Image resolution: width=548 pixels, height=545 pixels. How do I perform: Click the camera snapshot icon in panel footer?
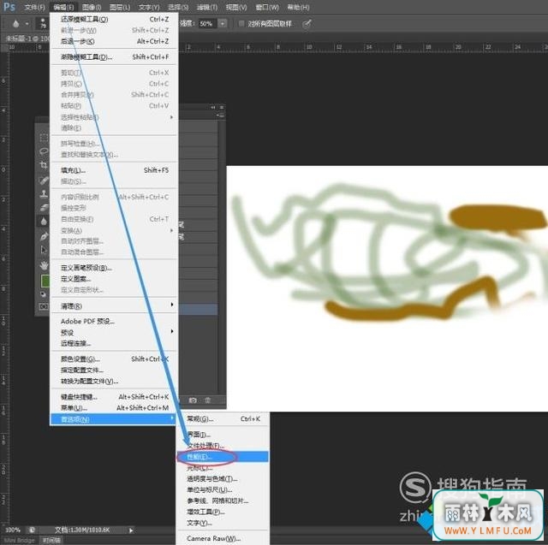tap(193, 400)
